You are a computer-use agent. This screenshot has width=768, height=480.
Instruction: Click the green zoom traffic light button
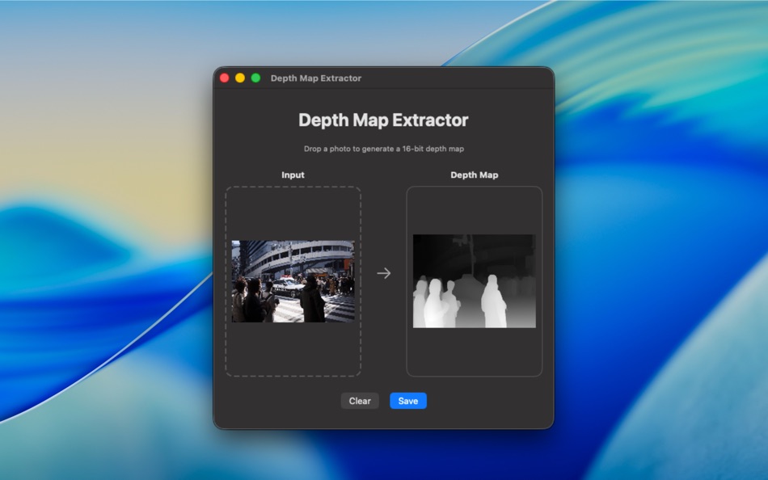tap(255, 78)
